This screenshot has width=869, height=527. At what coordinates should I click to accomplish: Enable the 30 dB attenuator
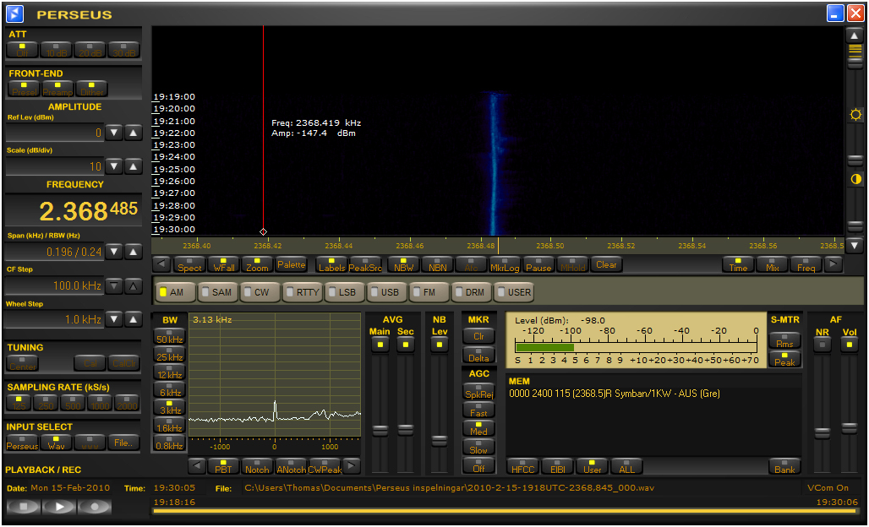123,50
